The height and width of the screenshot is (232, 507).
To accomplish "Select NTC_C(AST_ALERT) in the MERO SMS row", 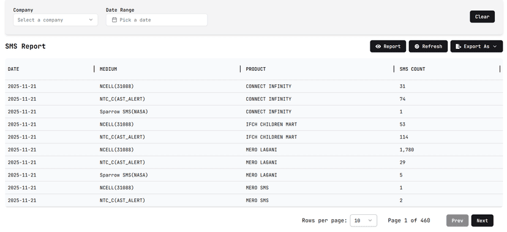I will pos(122,200).
